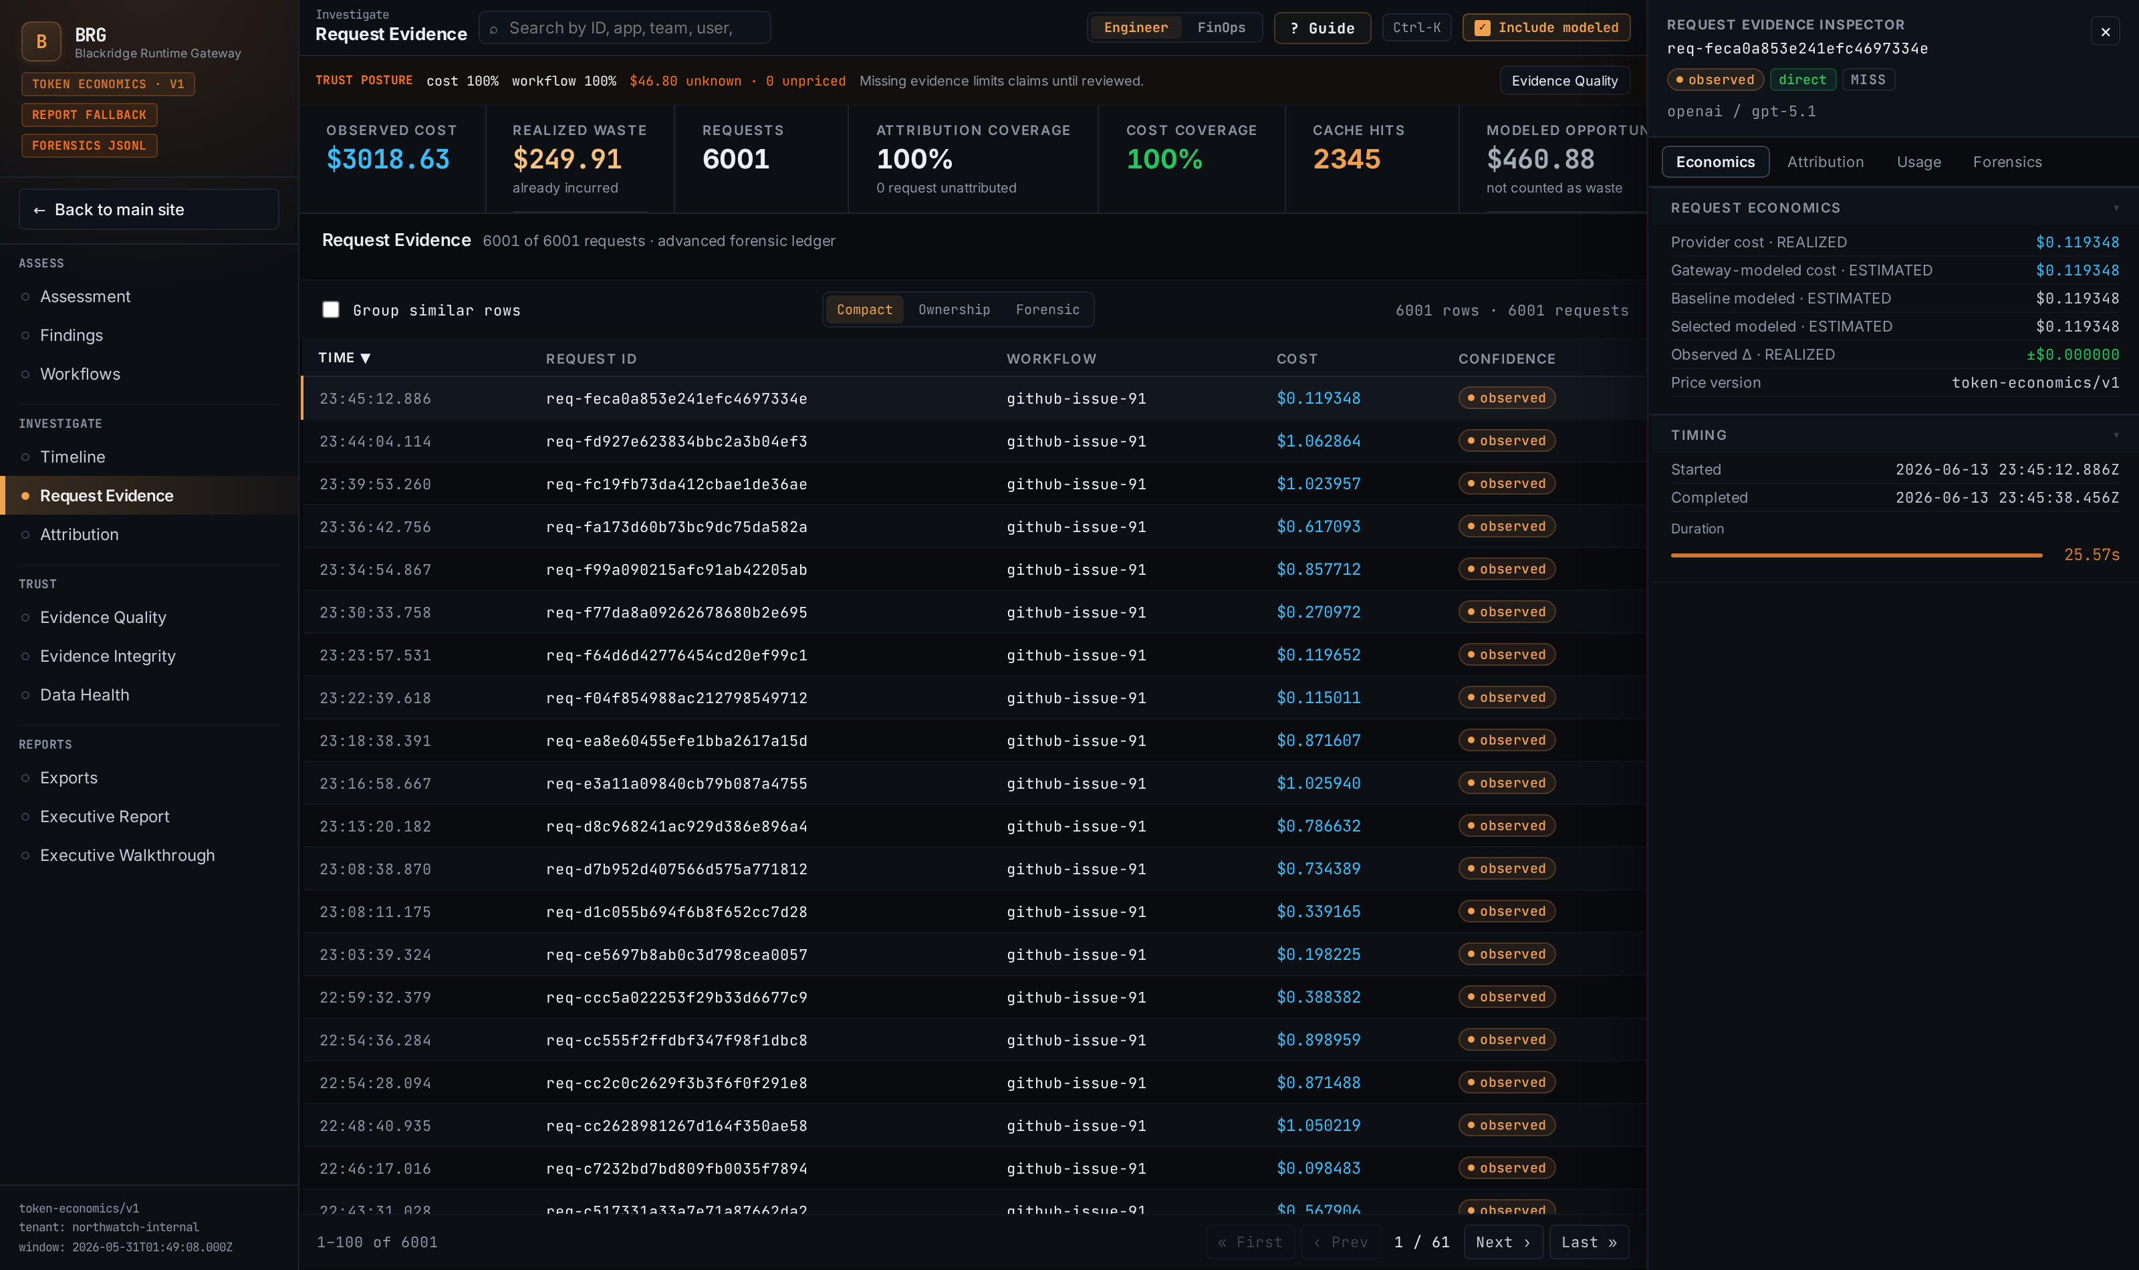Sort by the TIME column arrow

[366, 358]
